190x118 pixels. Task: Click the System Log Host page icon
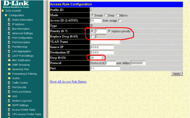point(9,101)
